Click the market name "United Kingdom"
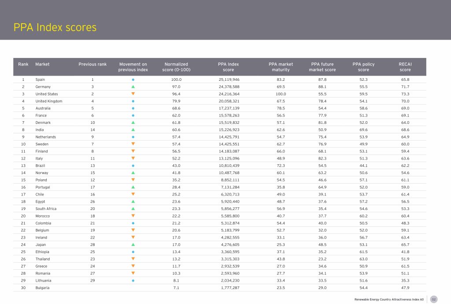 [48, 101]
